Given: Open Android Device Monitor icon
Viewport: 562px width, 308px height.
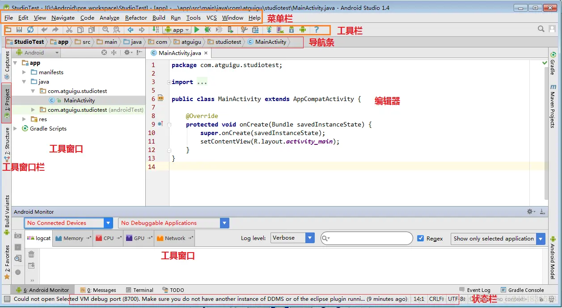Looking at the screenshot, I should tap(303, 30).
